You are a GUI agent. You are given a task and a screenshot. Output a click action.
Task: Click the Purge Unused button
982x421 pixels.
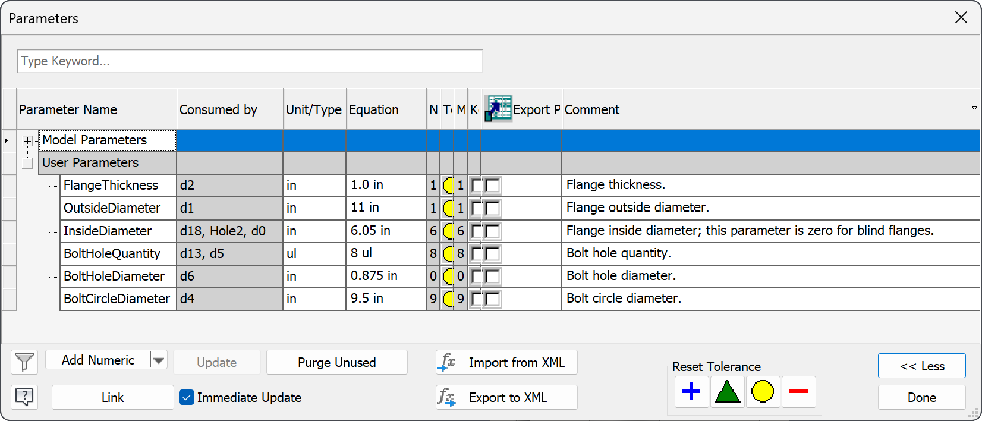pos(337,362)
